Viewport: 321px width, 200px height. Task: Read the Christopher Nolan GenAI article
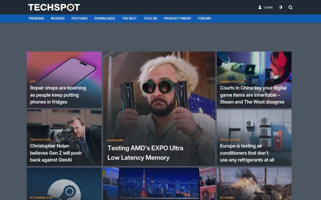(56, 153)
